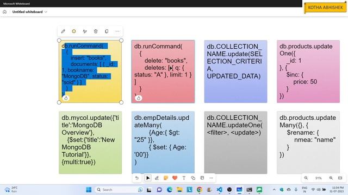Click the 91% zoom level value
This screenshot has height=195, width=348.
(x=319, y=178)
